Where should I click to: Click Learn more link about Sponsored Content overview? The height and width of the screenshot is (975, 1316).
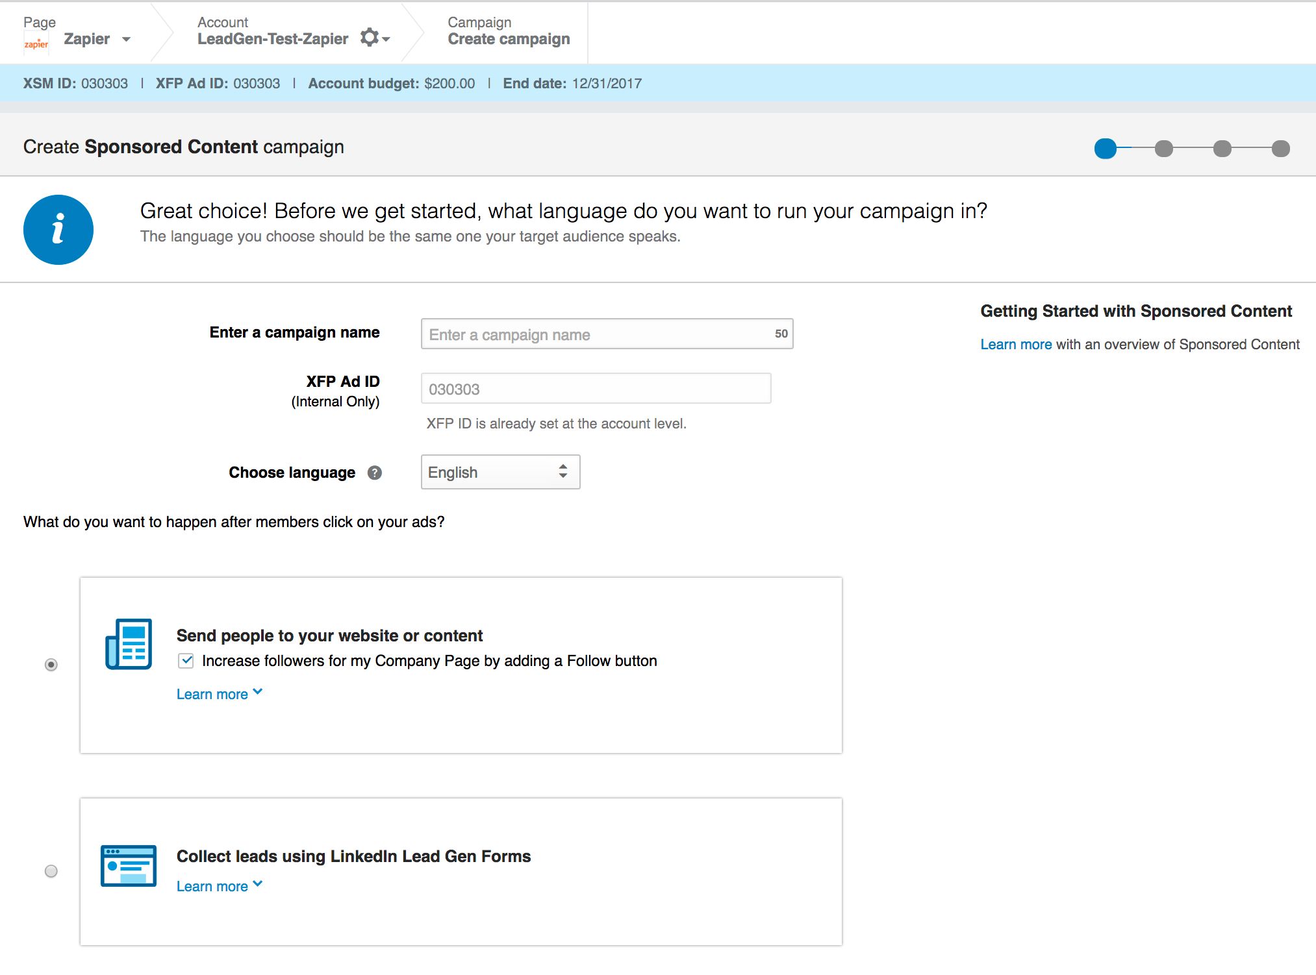[x=1015, y=345]
